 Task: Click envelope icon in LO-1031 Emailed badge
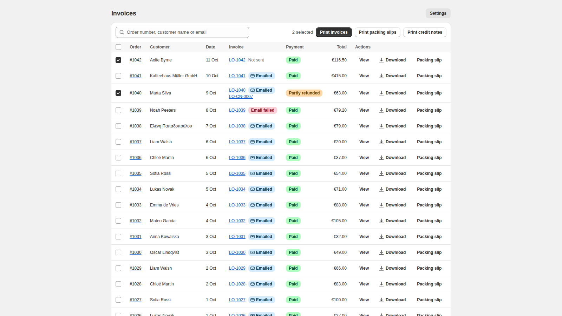[253, 237]
